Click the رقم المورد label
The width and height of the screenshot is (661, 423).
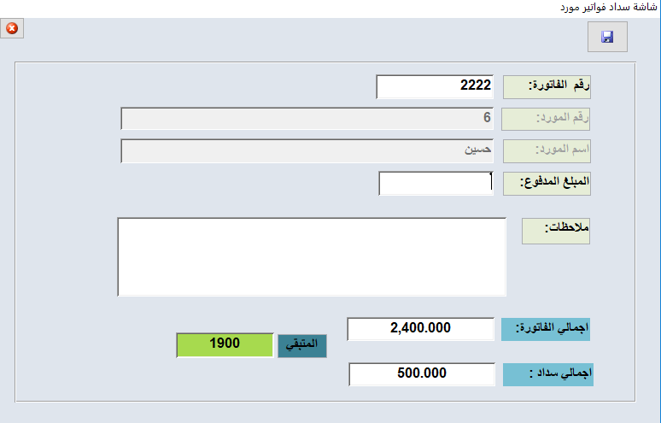pos(546,120)
